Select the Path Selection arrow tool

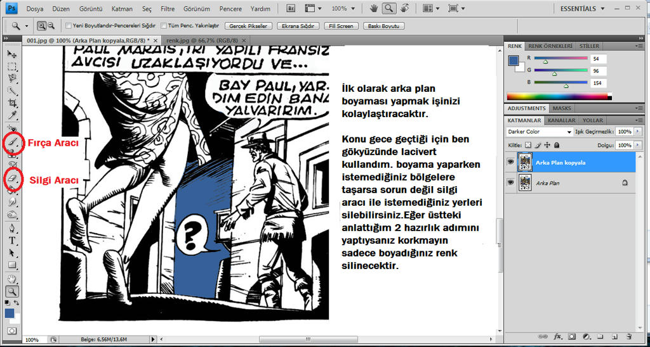pyautogui.click(x=13, y=252)
